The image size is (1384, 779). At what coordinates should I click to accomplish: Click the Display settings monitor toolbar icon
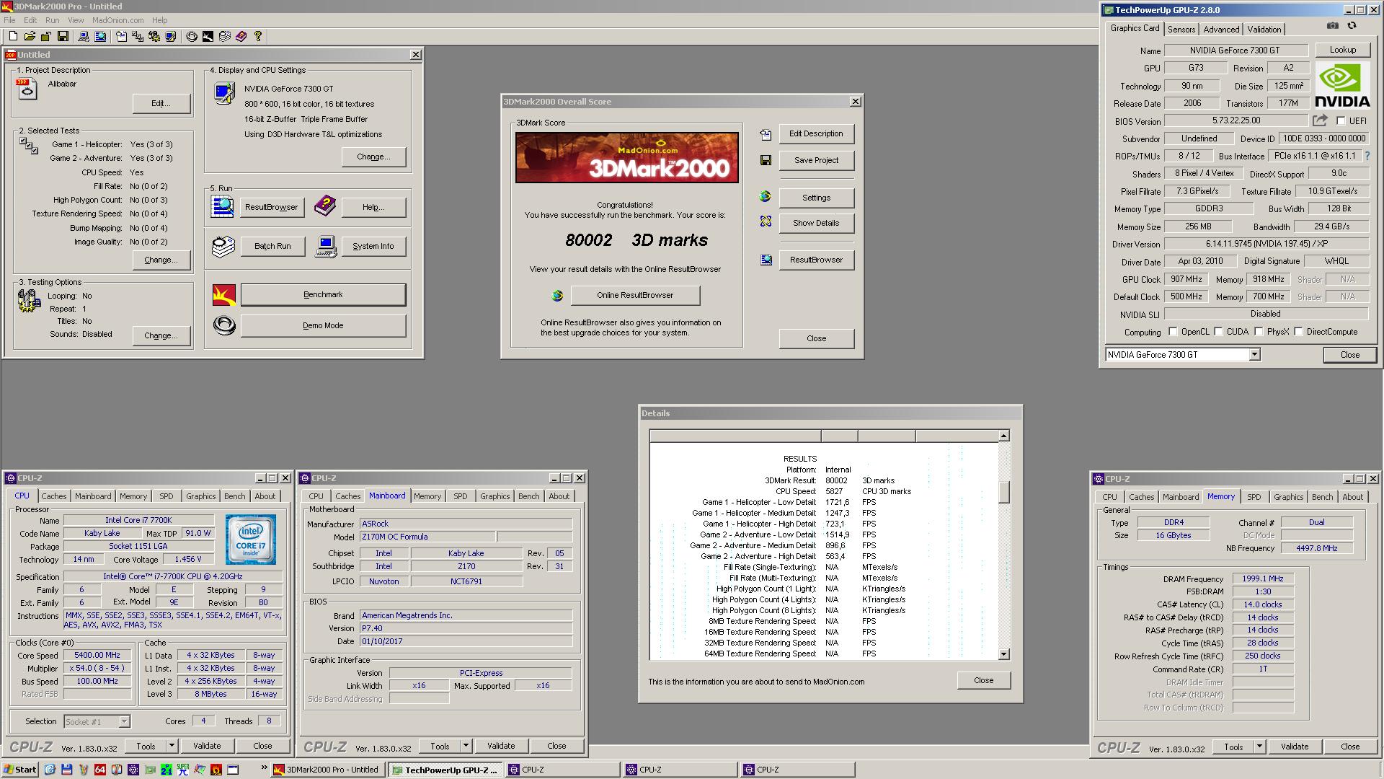pos(171,36)
